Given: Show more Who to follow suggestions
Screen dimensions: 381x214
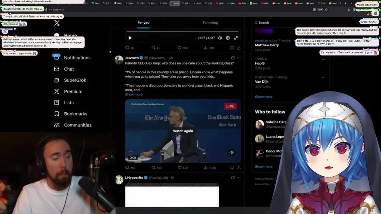Looking at the screenshot, I should tap(264, 167).
